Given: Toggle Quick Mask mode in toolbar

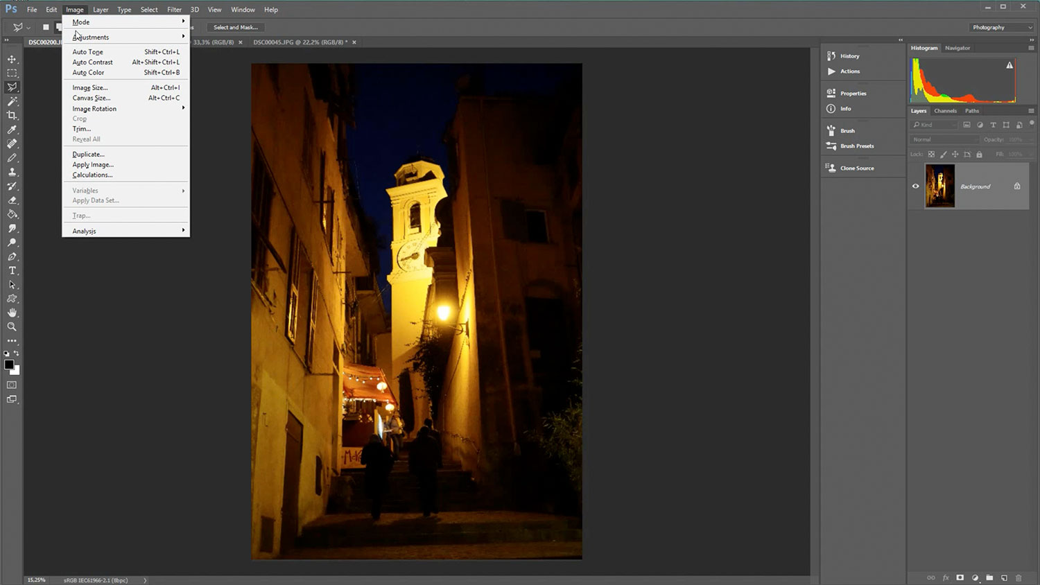Looking at the screenshot, I should coord(12,385).
